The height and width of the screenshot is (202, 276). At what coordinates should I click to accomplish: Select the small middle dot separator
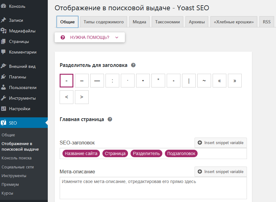(128, 81)
